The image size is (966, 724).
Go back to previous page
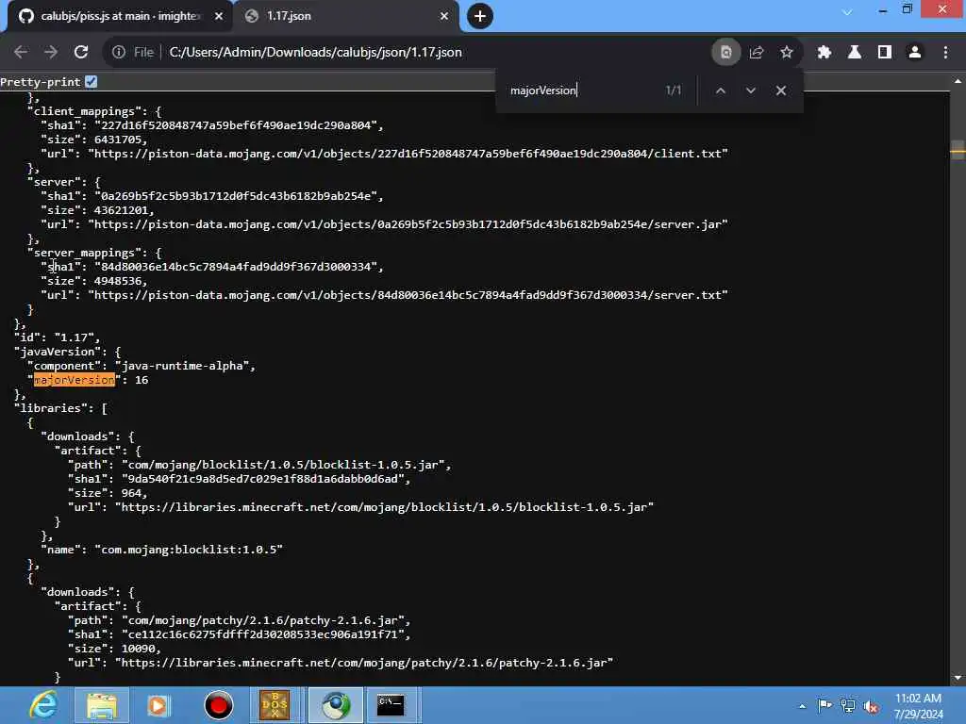click(21, 53)
